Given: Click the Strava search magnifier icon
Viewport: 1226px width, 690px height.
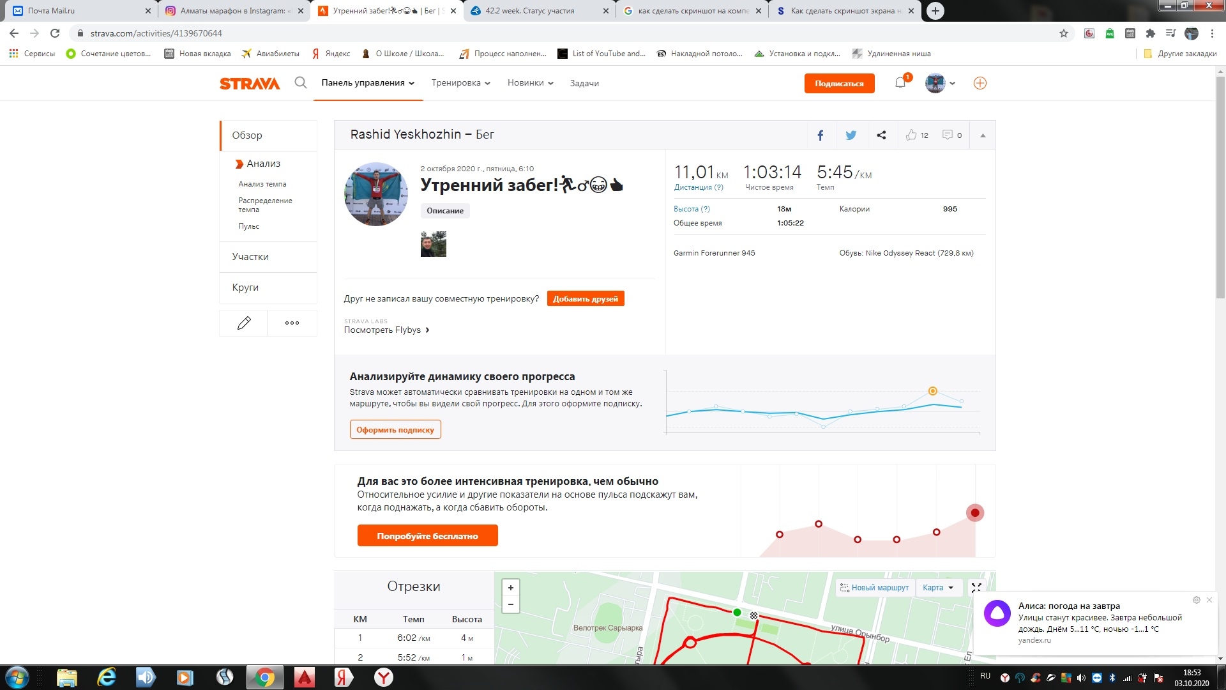Looking at the screenshot, I should point(300,82).
